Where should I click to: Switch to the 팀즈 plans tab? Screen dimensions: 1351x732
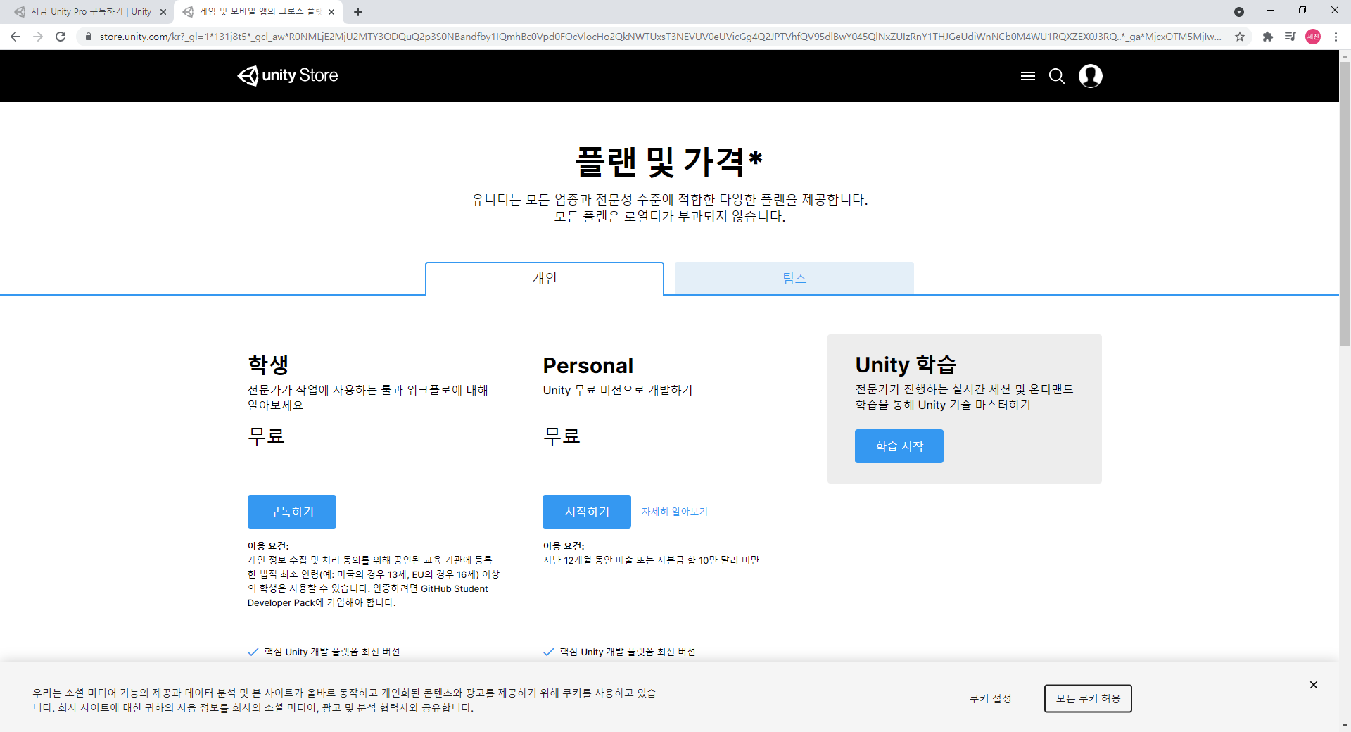click(x=794, y=278)
